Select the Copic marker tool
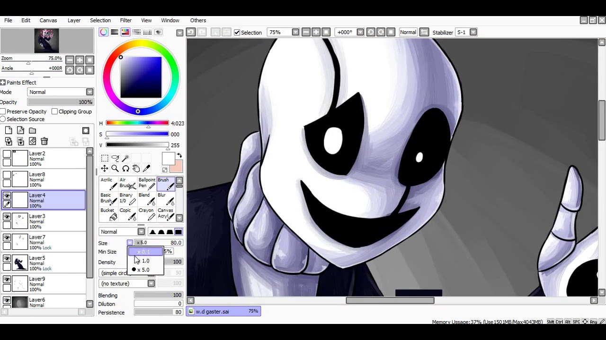The height and width of the screenshot is (340, 606). 127,214
